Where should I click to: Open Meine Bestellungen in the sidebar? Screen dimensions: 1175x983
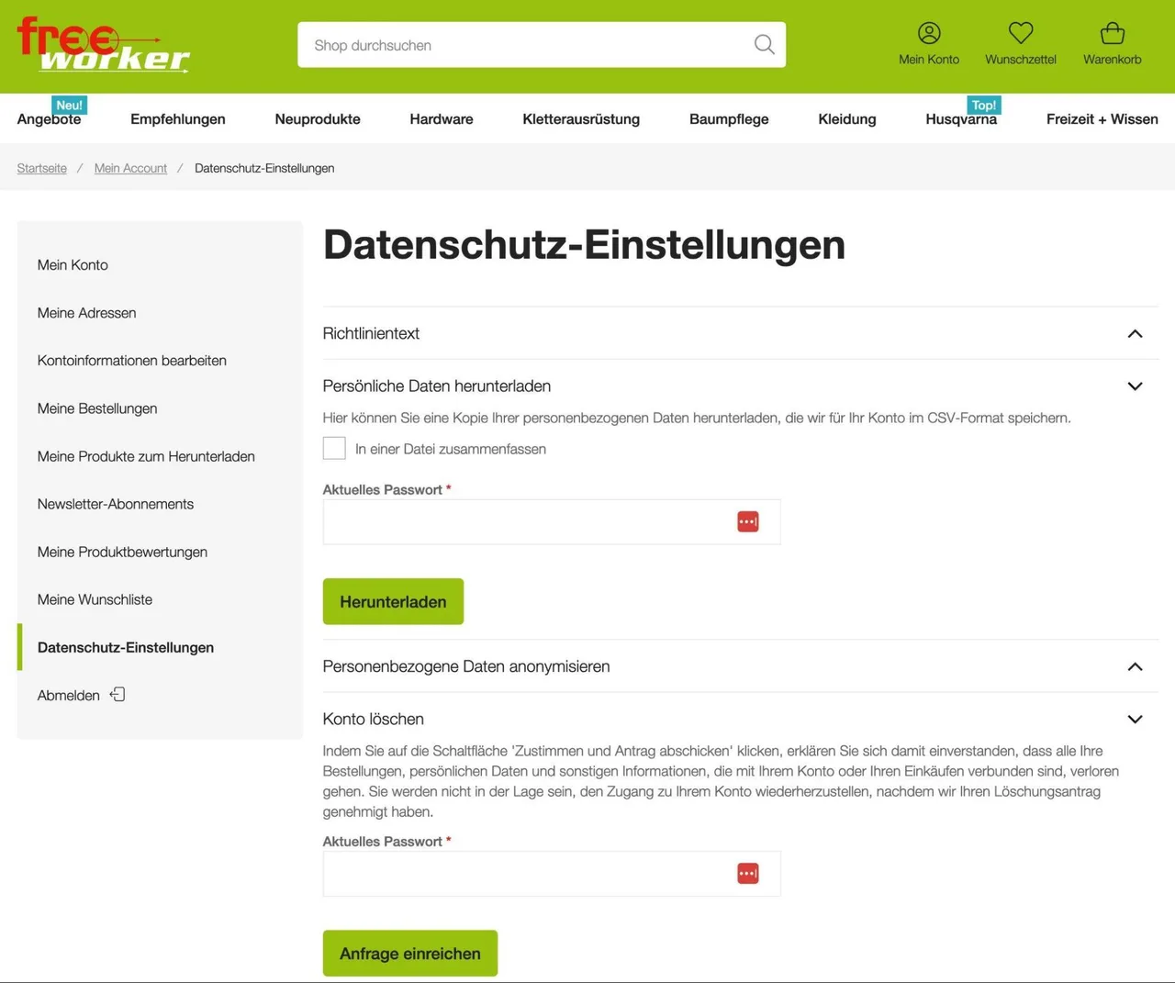pos(97,408)
